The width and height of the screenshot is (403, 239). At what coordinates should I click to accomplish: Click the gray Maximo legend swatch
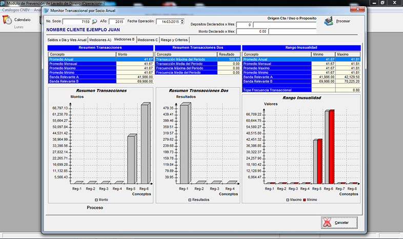click(287, 200)
